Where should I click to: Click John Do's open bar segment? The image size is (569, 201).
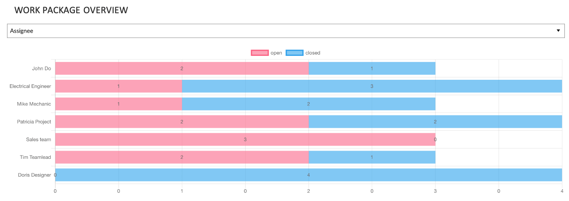(182, 68)
